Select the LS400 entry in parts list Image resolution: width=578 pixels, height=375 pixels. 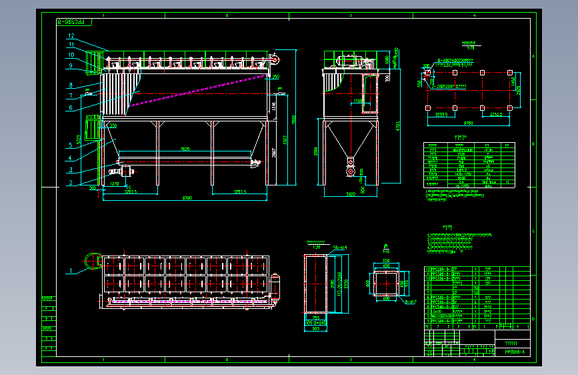[437, 312]
